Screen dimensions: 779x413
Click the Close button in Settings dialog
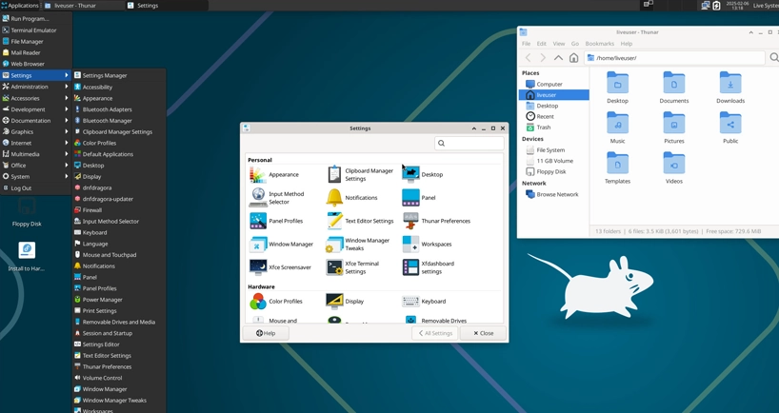(x=483, y=333)
